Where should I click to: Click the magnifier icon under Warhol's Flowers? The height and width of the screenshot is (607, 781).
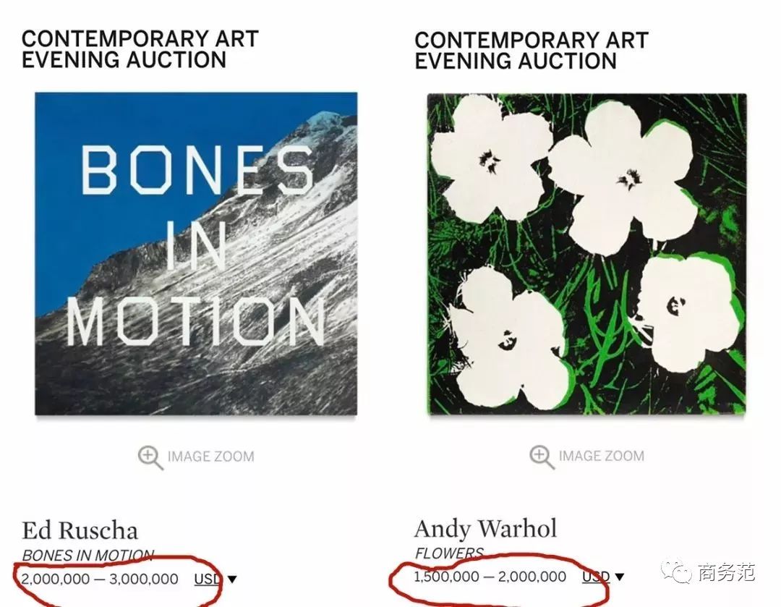click(542, 457)
